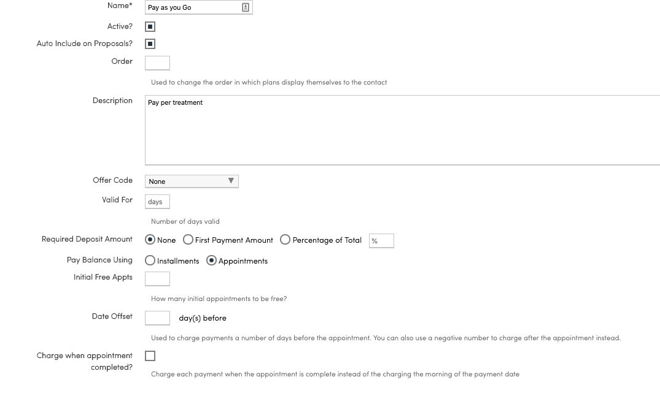Open the Offer Code dropdown

pos(192,181)
